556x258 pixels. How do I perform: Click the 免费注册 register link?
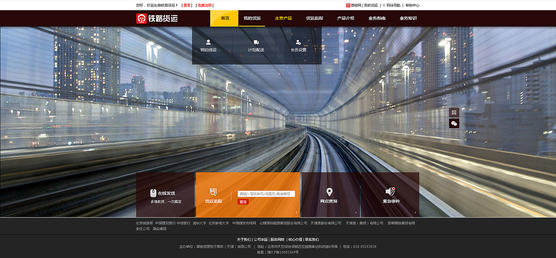coord(205,6)
